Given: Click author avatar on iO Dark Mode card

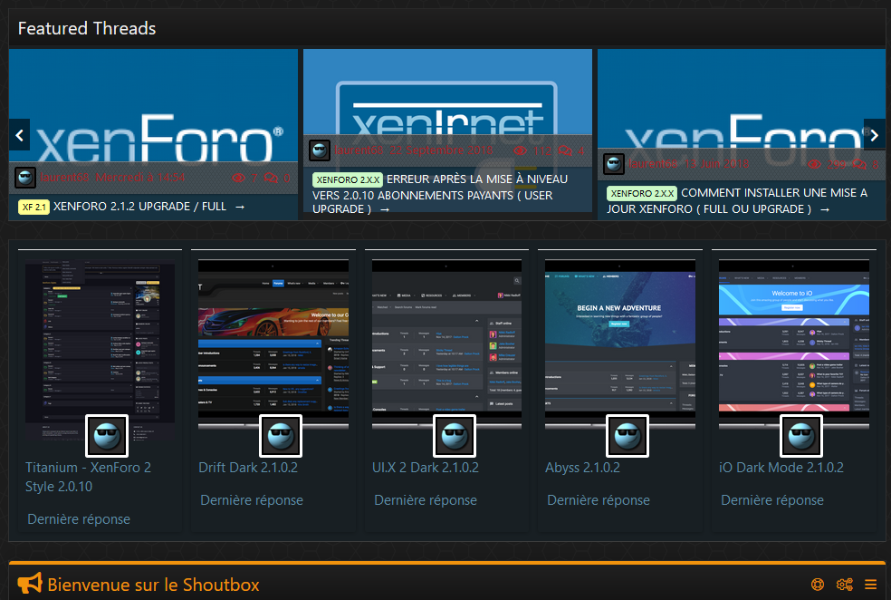Looking at the screenshot, I should pos(801,436).
